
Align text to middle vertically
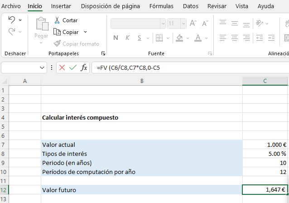(x=235, y=24)
